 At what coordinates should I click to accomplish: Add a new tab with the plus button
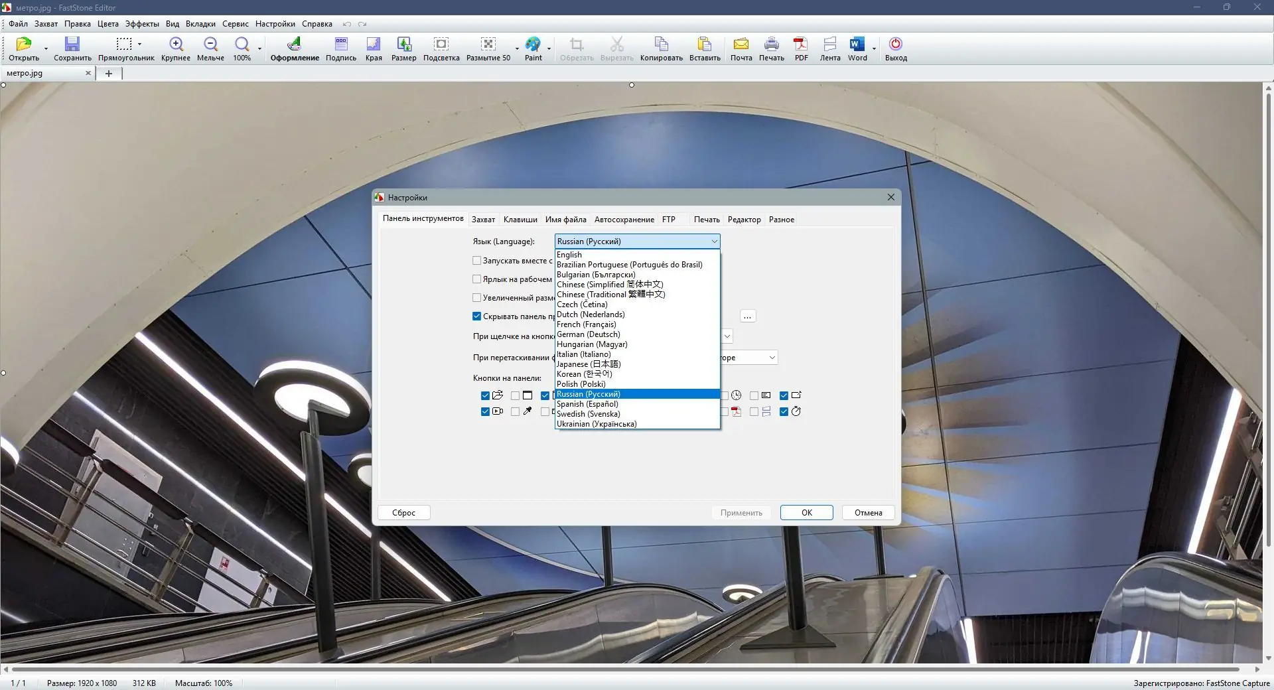click(109, 74)
